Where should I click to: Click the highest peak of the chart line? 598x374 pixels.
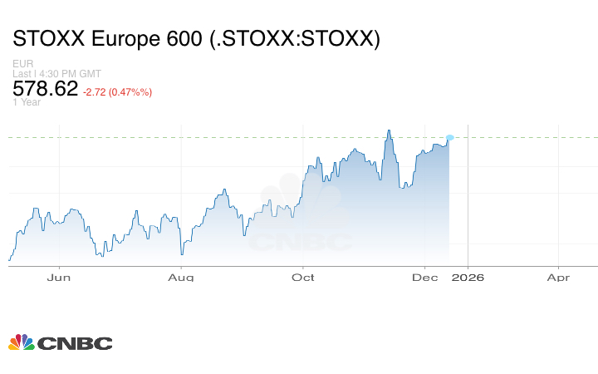tap(388, 130)
